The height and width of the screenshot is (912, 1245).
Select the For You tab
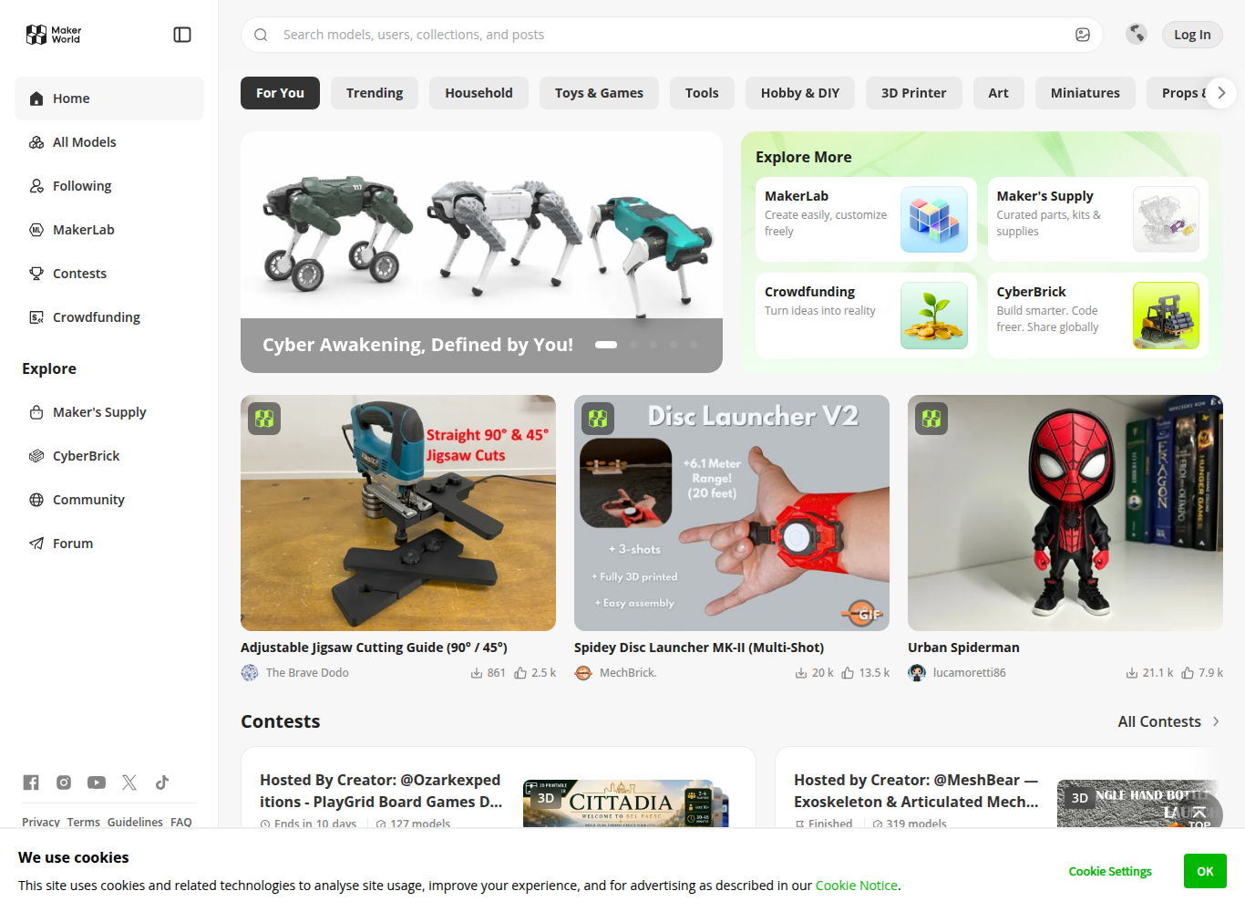[x=280, y=93]
